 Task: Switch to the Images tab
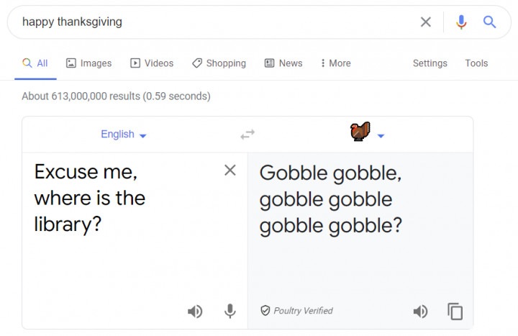[x=89, y=63]
